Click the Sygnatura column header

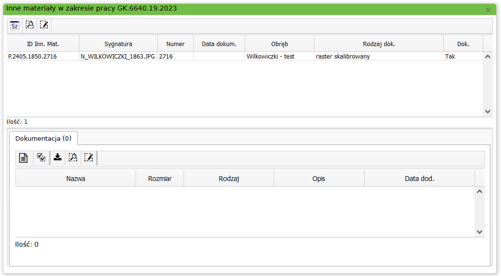(x=118, y=44)
